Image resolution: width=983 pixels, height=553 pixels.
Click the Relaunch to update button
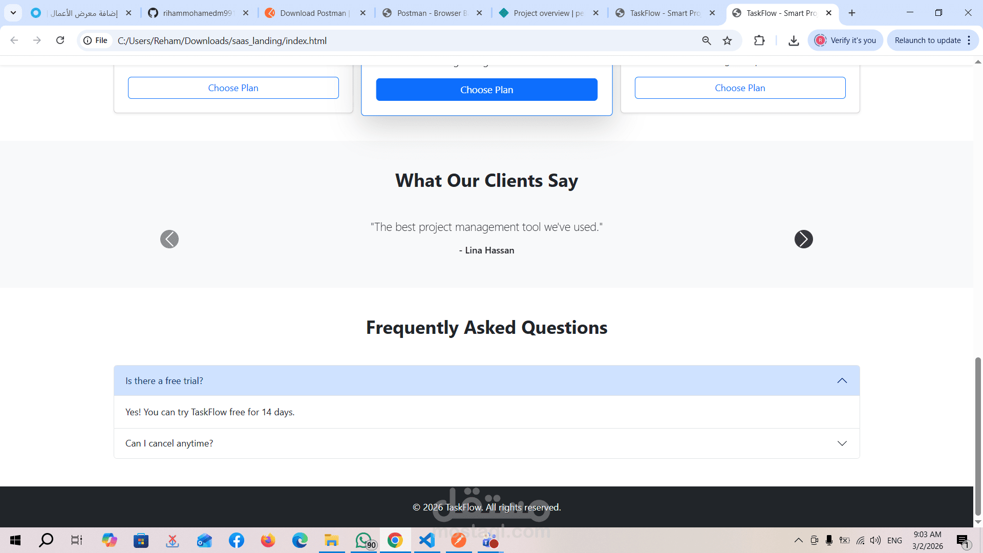pyautogui.click(x=927, y=40)
